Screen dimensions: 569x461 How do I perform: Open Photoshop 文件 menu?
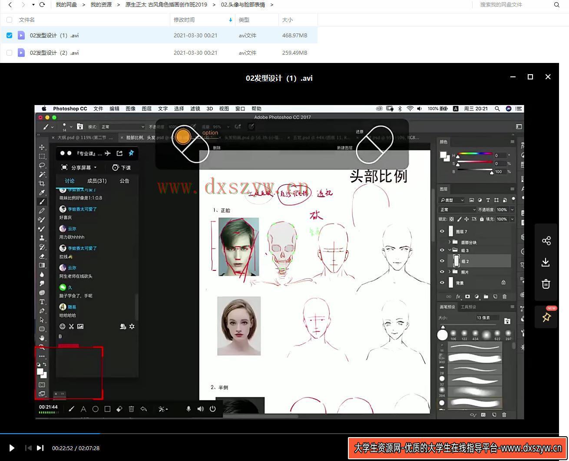coord(98,109)
